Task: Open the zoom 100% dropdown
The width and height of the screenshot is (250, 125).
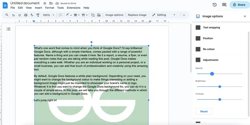Action: click(48, 15)
